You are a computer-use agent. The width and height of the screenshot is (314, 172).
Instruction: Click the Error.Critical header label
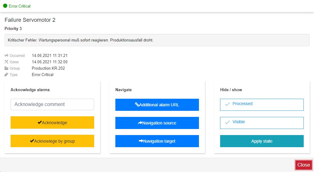click(x=20, y=6)
